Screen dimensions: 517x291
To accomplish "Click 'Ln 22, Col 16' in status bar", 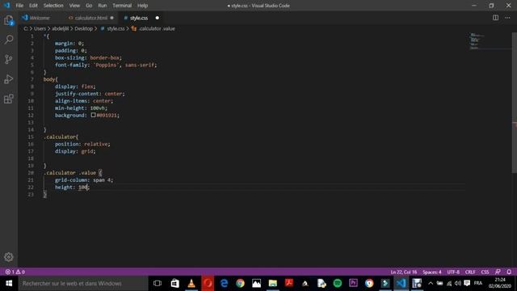I will point(404,272).
